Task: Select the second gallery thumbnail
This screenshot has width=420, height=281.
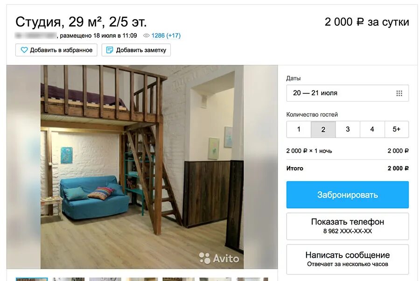Action: 69,280
